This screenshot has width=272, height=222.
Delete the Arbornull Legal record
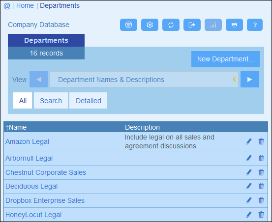(x=261, y=158)
